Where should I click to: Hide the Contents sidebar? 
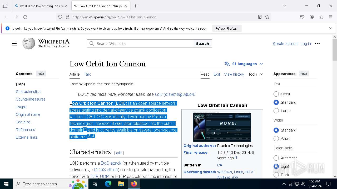click(x=41, y=74)
